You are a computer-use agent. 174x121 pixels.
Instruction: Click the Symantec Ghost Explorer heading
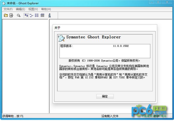click(x=93, y=37)
